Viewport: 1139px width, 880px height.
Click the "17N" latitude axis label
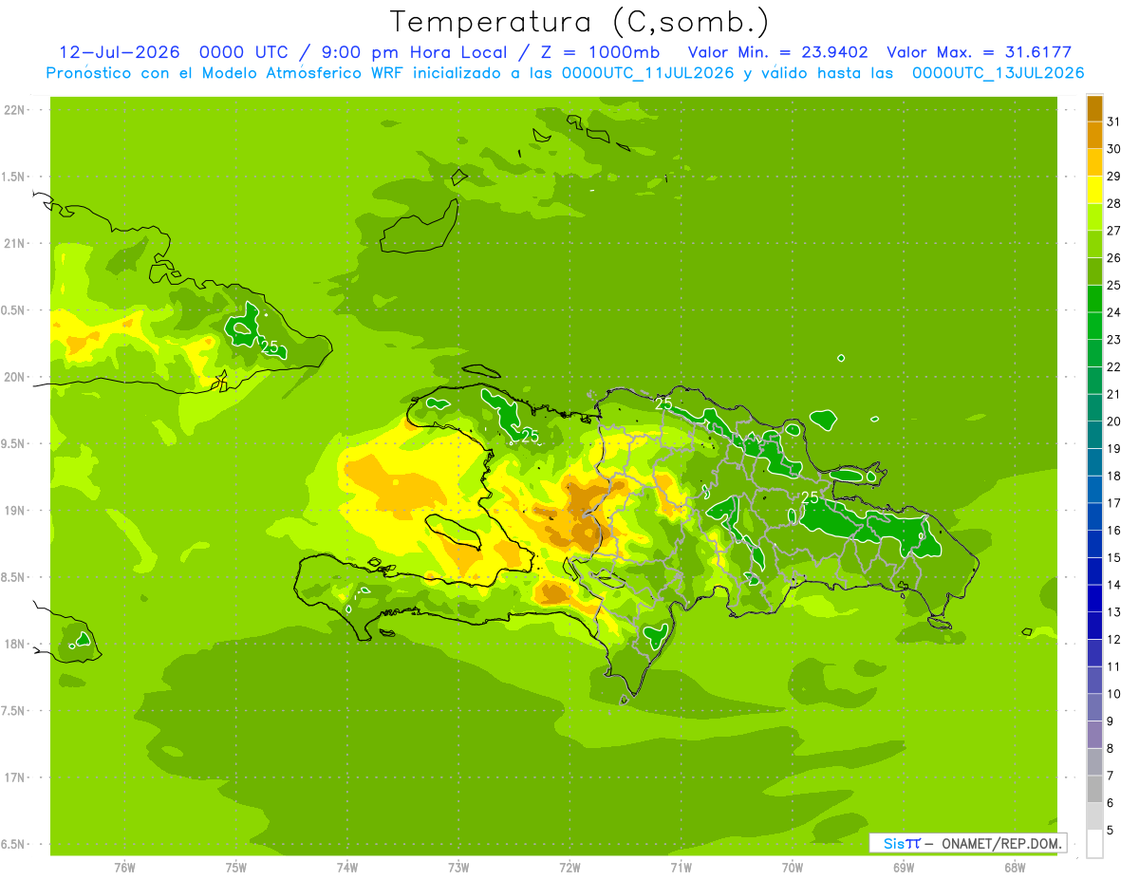16,777
